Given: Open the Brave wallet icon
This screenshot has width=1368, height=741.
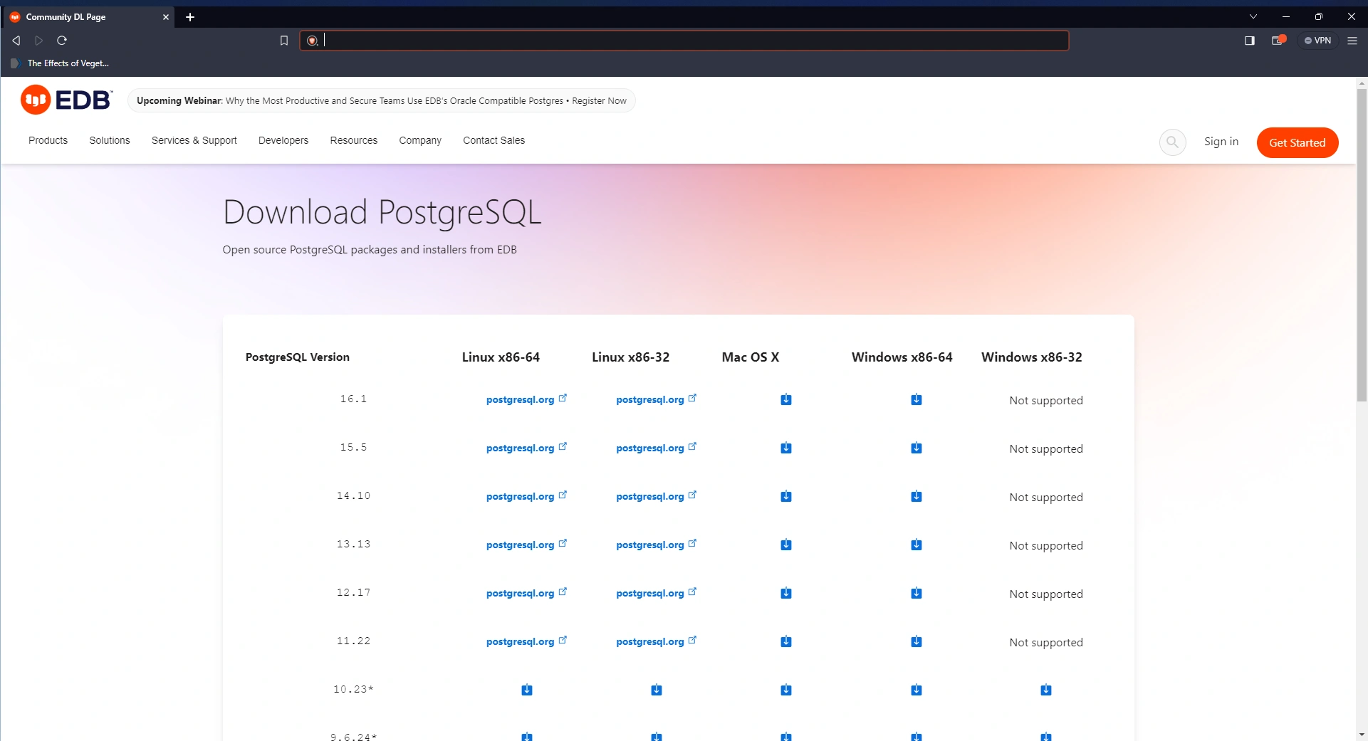Looking at the screenshot, I should (1278, 41).
